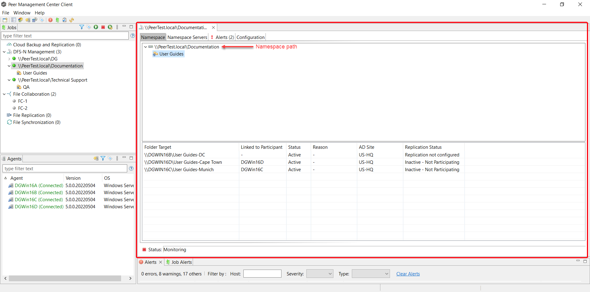Select Cloud Backup and Replication (0)
The width and height of the screenshot is (590, 292).
(47, 45)
